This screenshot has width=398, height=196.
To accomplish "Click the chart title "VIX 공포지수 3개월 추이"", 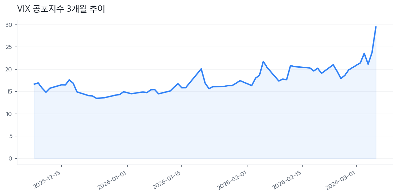I will coord(61,9).
